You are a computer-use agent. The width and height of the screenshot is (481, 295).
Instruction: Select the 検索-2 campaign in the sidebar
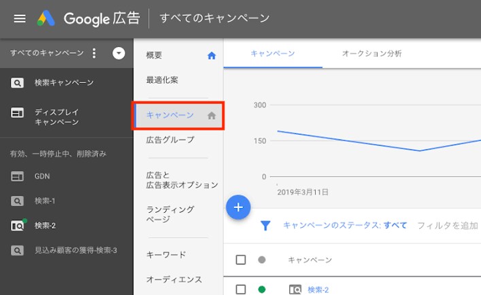(45, 226)
